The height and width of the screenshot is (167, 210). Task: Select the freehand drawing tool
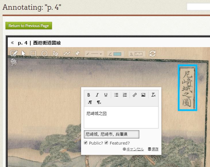[x=55, y=53]
